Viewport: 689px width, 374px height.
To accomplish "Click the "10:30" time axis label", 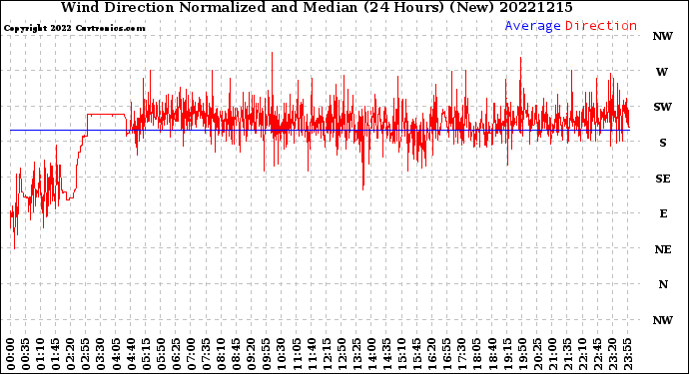I will coord(282,354).
